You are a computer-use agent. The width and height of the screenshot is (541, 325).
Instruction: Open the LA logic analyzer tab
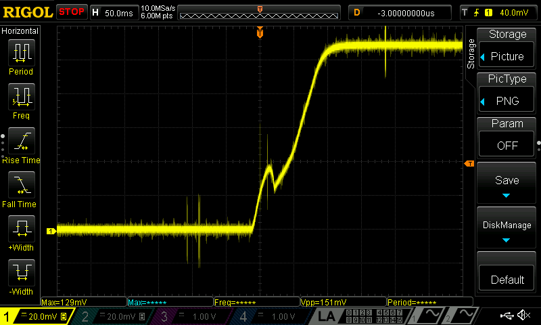click(x=327, y=316)
